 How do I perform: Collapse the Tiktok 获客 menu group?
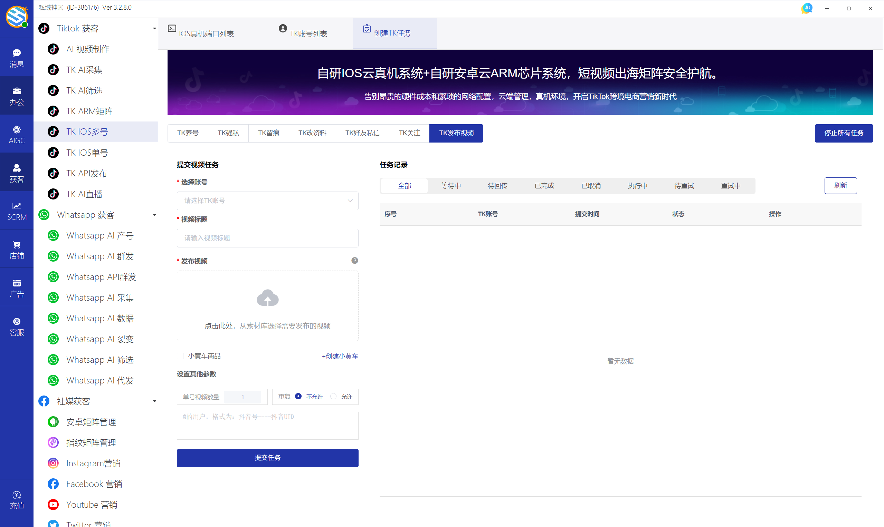[x=154, y=28]
